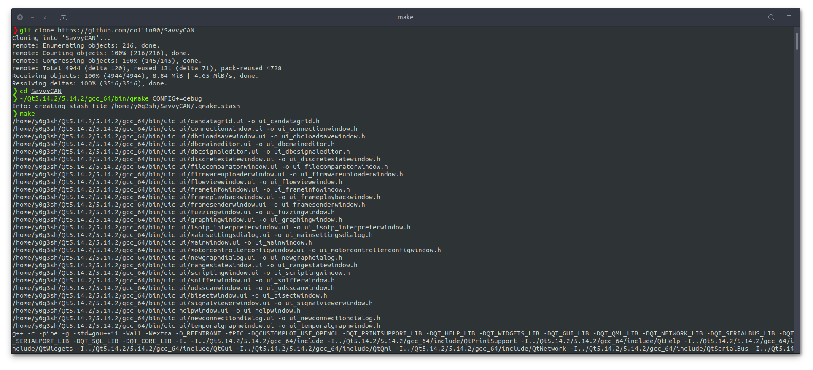Click the 'Resolving deltas: 100%' line
The height and width of the screenshot is (370, 813).
click(90, 83)
